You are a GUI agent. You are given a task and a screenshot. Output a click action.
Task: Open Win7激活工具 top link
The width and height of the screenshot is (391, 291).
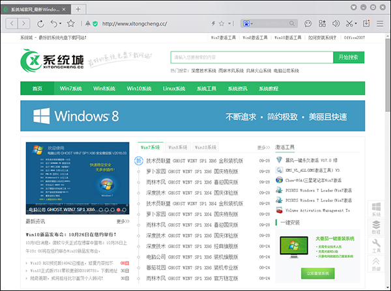coord(223,38)
